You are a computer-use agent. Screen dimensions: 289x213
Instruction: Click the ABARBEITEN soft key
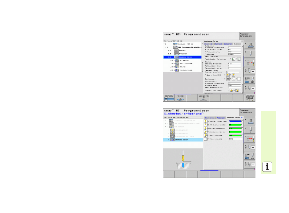[x=204, y=98]
